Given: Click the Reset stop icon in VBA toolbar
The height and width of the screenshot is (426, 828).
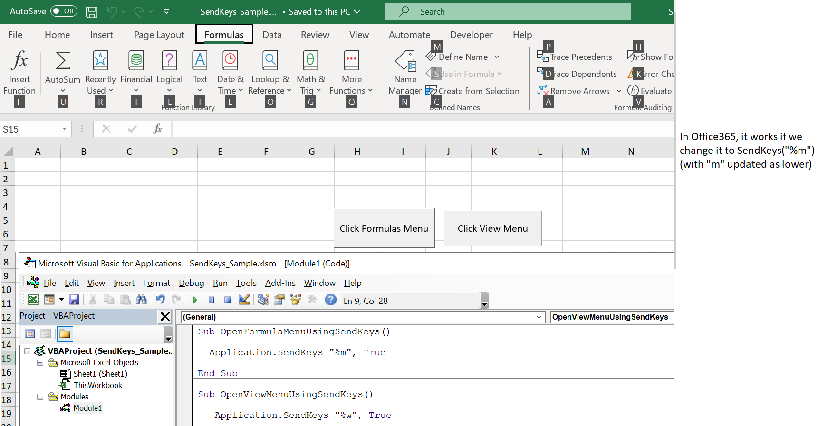Looking at the screenshot, I should [228, 300].
